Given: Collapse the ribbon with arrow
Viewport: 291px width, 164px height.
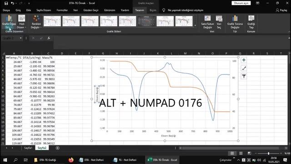Looking at the screenshot, I should 289,31.
